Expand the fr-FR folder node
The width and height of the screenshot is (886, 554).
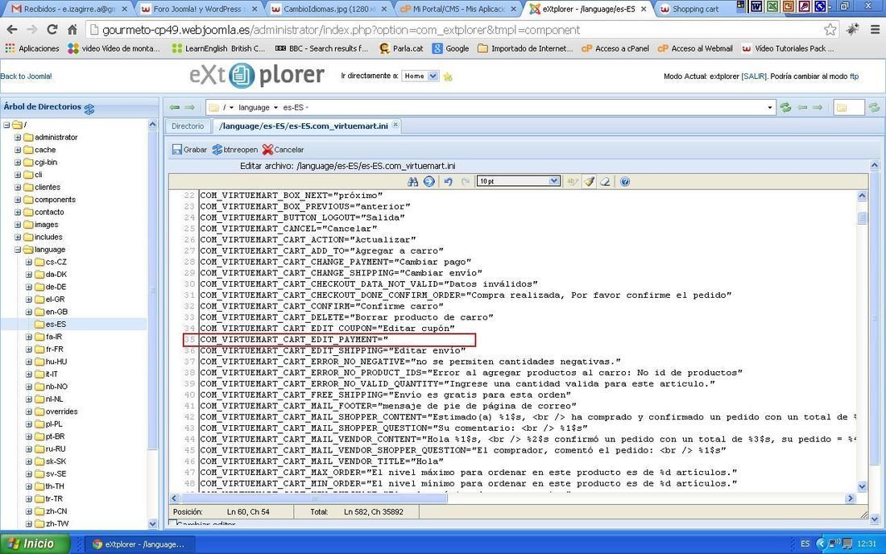(28, 349)
